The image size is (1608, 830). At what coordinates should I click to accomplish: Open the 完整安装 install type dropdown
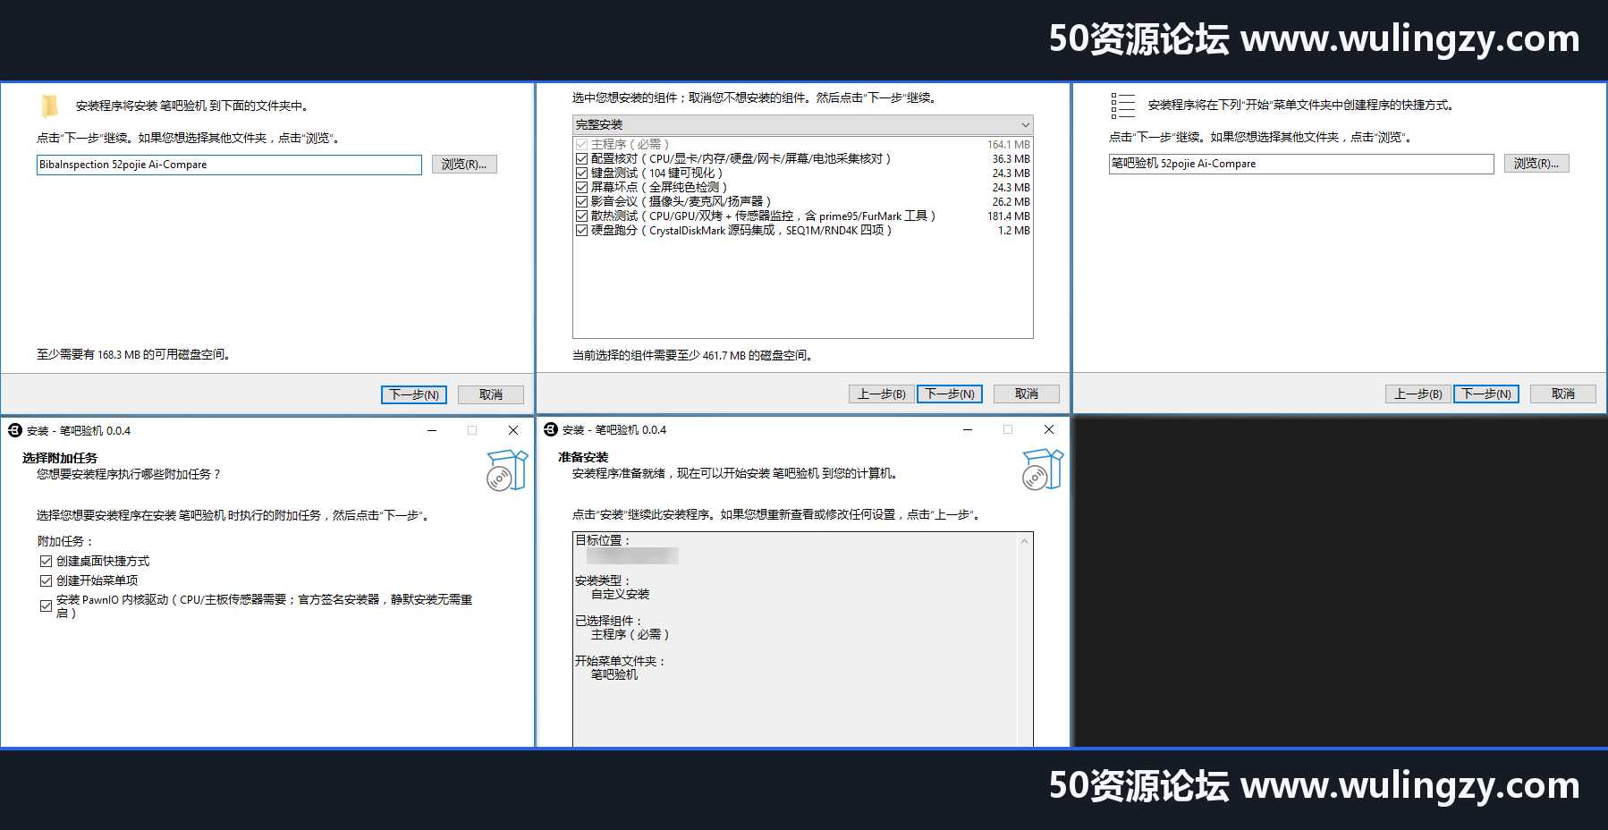coord(803,124)
